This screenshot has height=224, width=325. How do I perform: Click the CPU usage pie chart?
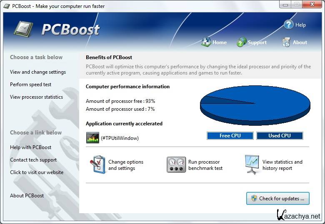(x=255, y=104)
